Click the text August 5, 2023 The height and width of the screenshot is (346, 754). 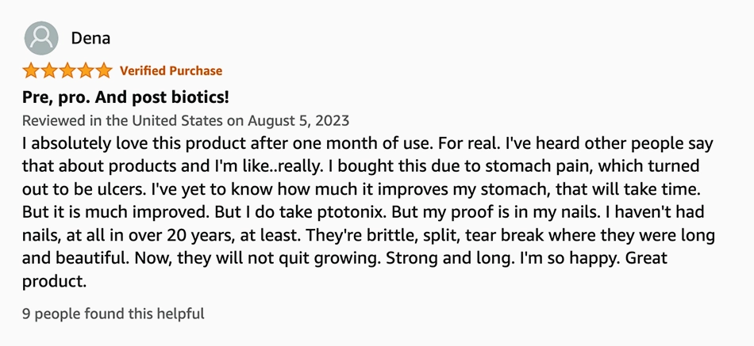pos(298,120)
